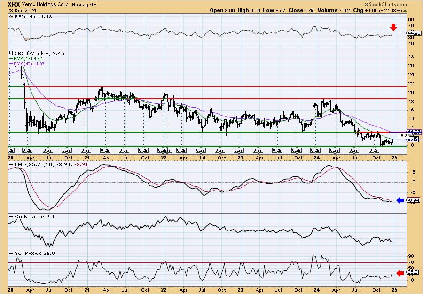
Task: Click the 0.25 dividend marker above year 23
Action: pos(239,151)
